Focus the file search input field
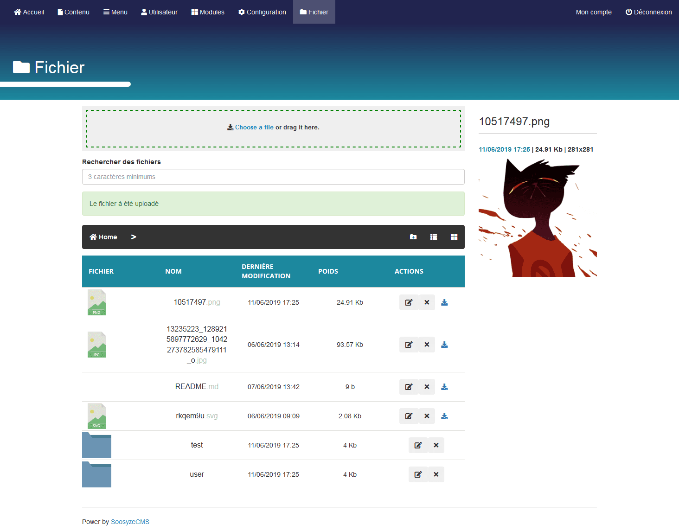The height and width of the screenshot is (531, 679). coord(273,177)
